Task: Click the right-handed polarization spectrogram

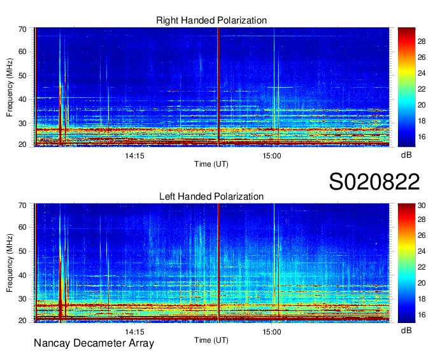Action: 211,87
